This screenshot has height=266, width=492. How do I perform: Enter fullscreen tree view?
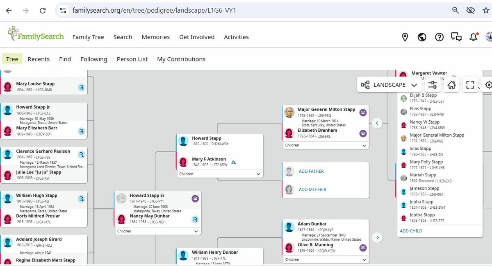coord(470,85)
